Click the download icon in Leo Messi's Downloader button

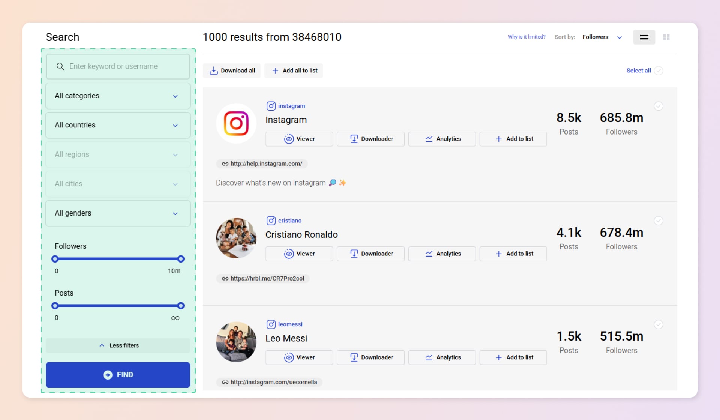click(354, 357)
